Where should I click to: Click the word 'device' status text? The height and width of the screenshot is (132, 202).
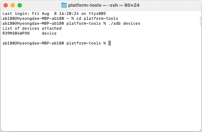[x=49, y=33]
